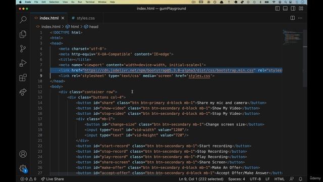Toggle the primary side bar layout icon
Screen dimensions: 323x182
[277, 9]
